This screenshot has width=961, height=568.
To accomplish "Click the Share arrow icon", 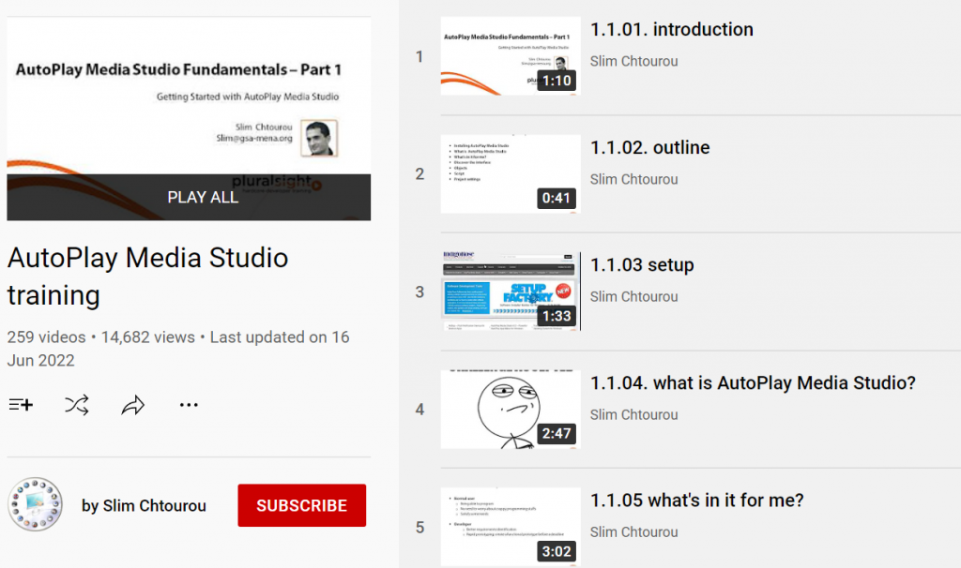I will click(x=133, y=405).
